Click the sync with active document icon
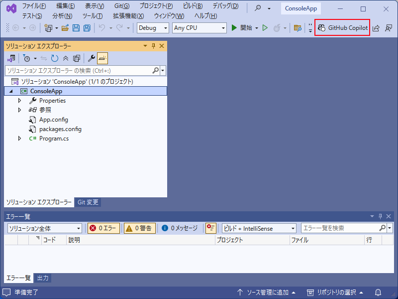This screenshot has height=299, width=398. [44, 58]
